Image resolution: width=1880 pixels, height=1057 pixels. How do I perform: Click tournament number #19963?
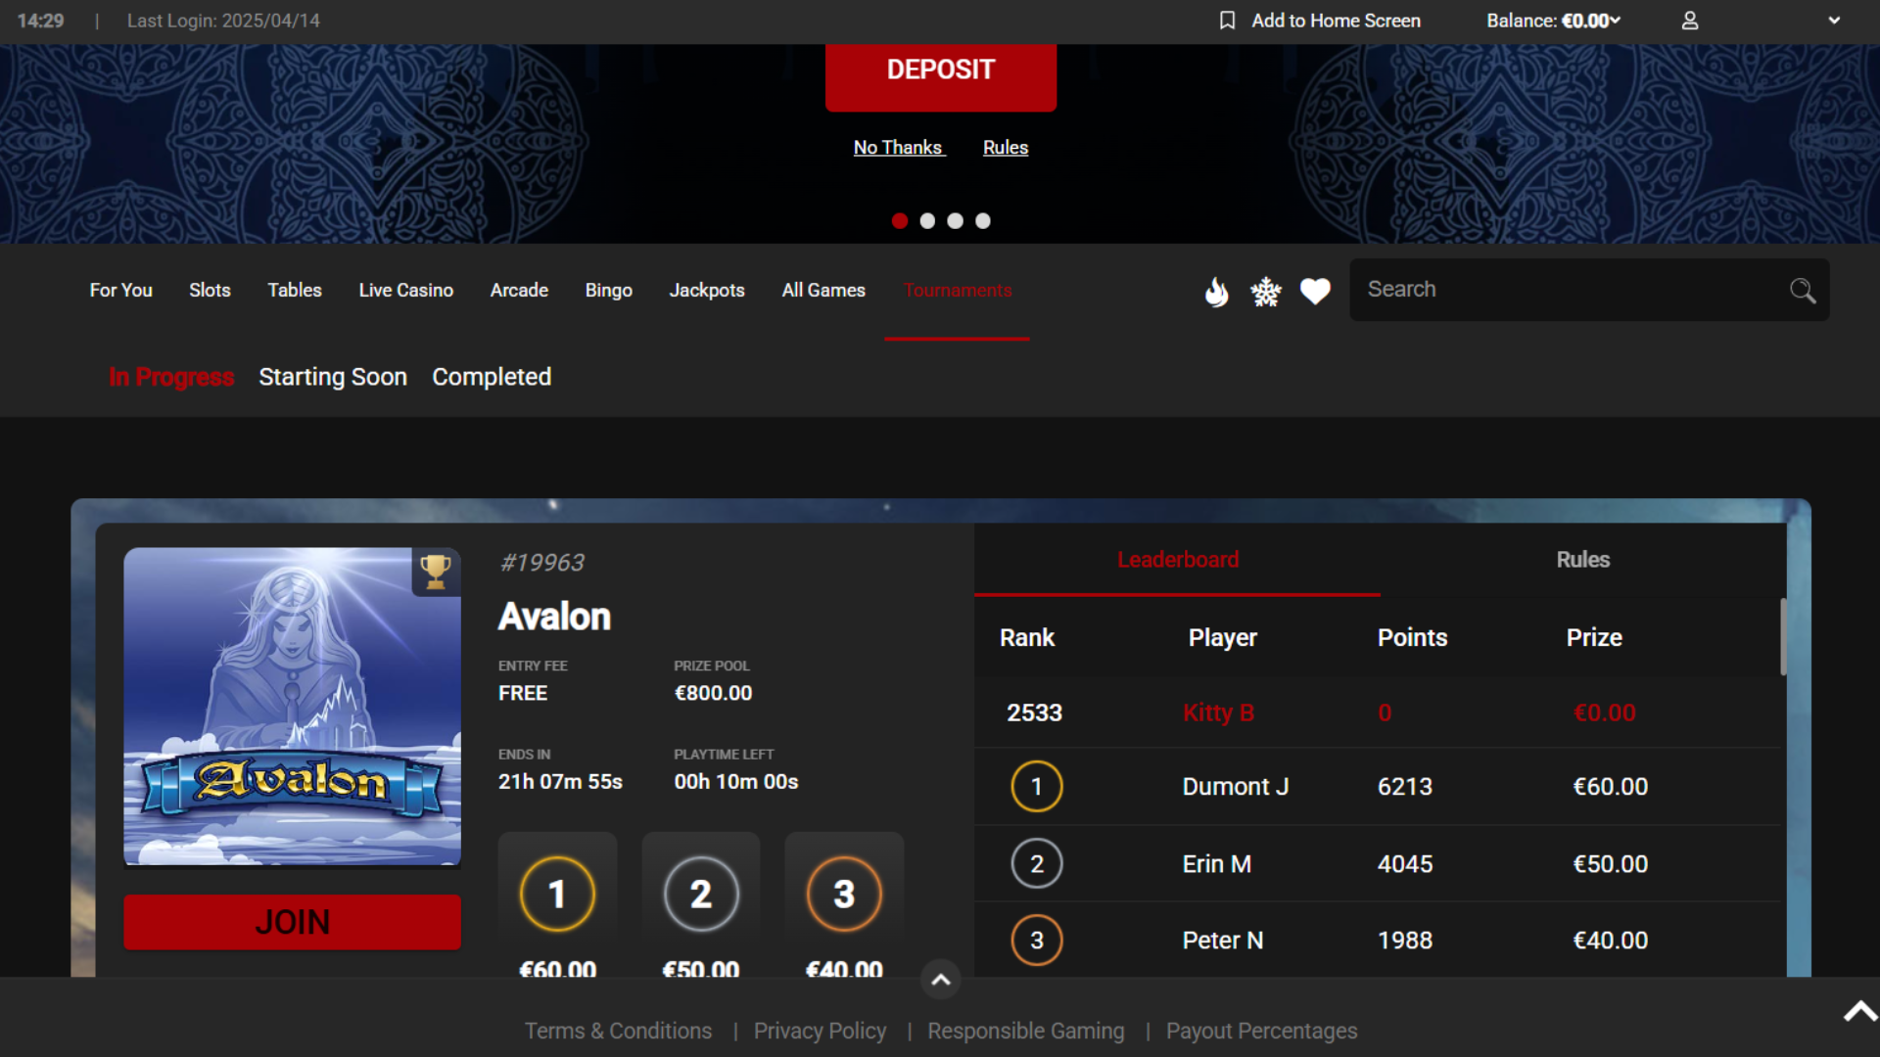point(542,563)
